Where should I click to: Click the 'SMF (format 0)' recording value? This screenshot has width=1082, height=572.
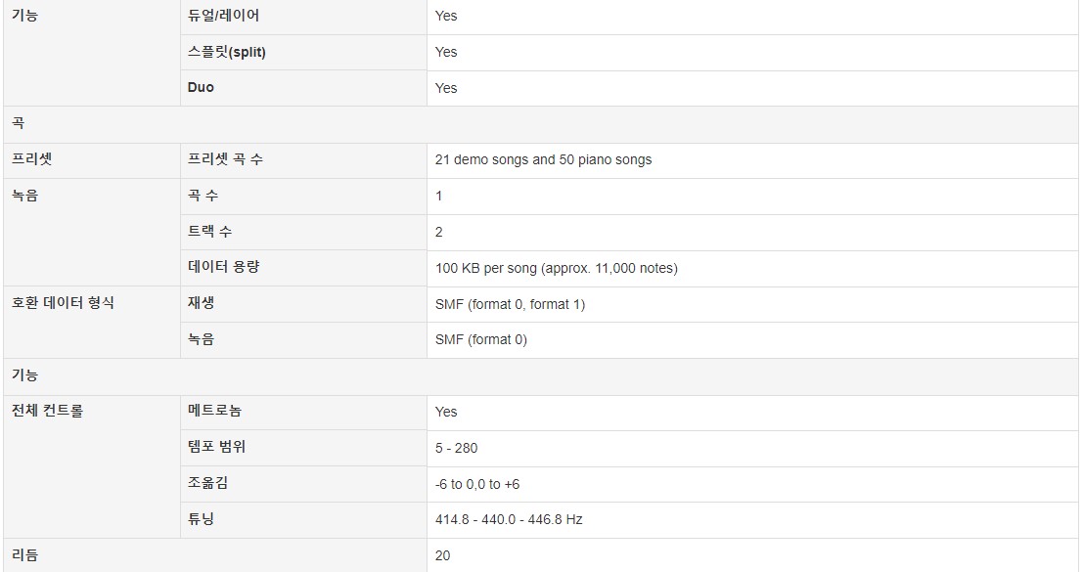coord(481,339)
